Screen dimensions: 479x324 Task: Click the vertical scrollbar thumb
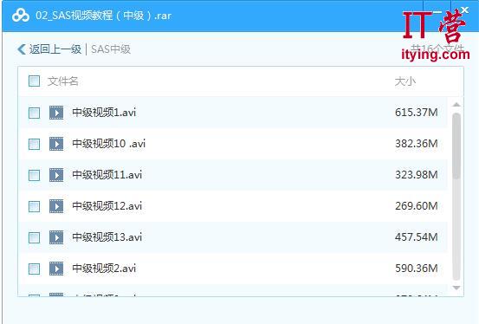(x=456, y=146)
